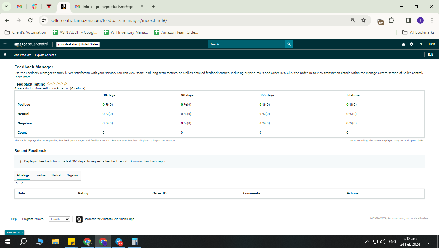Viewport: 439px width, 248px height.
Task: Reload the Feedback Manager page
Action: click(30, 20)
